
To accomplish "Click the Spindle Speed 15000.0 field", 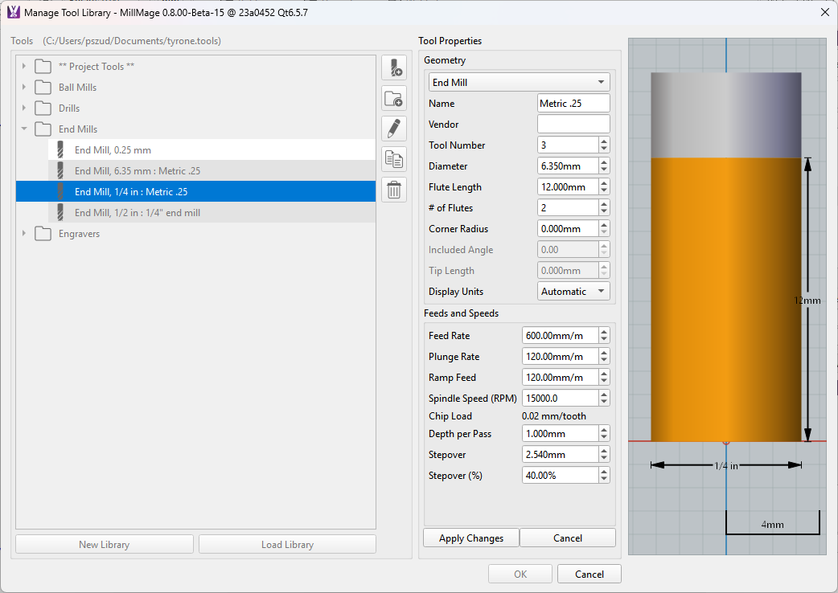I will [x=560, y=398].
